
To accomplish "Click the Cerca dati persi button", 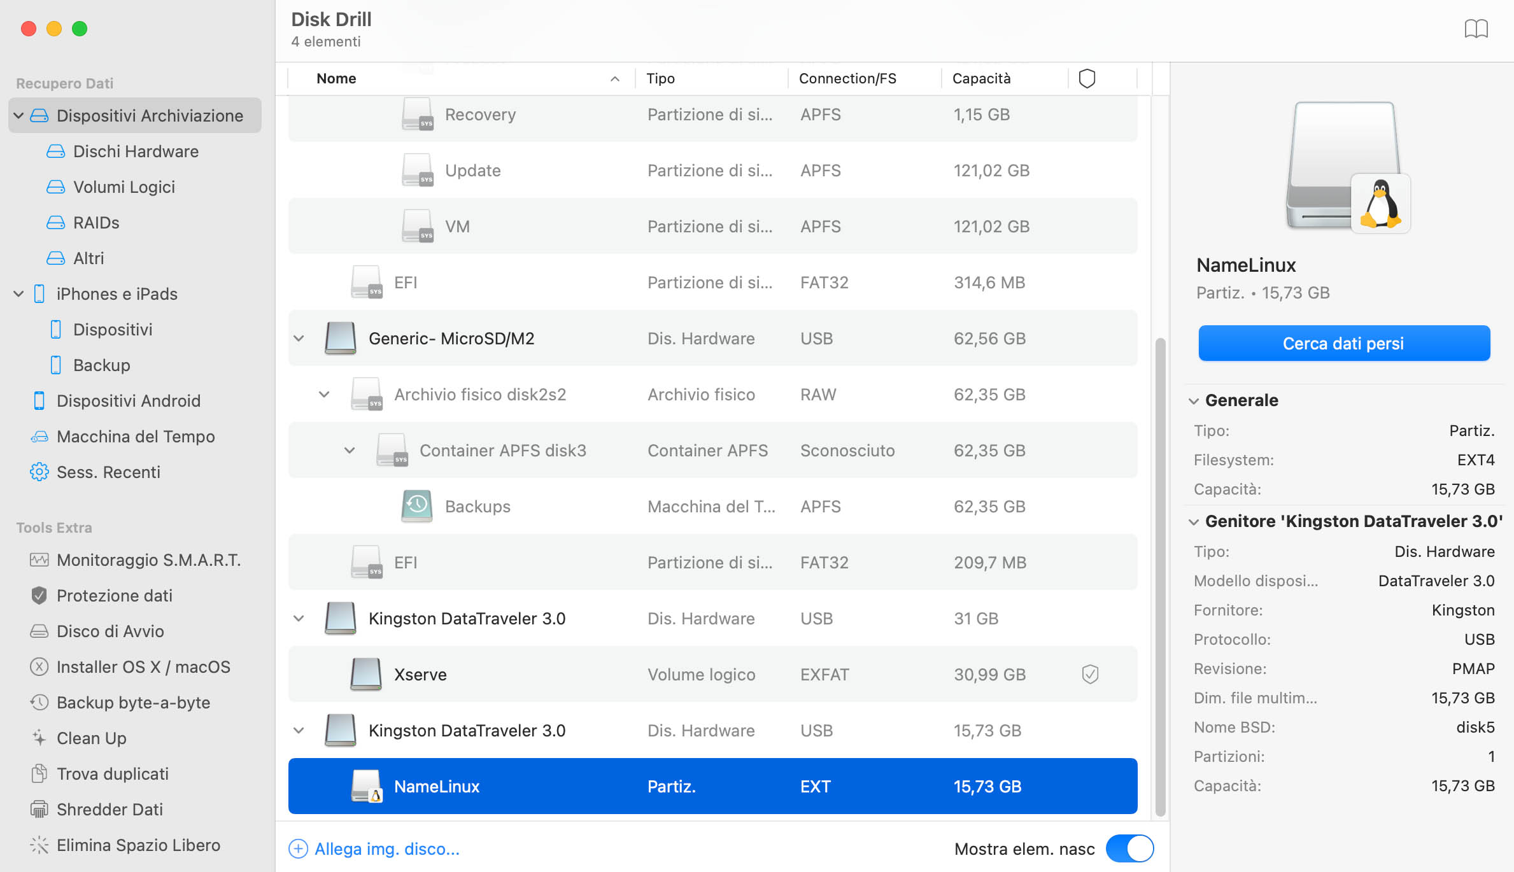I will click(x=1344, y=344).
